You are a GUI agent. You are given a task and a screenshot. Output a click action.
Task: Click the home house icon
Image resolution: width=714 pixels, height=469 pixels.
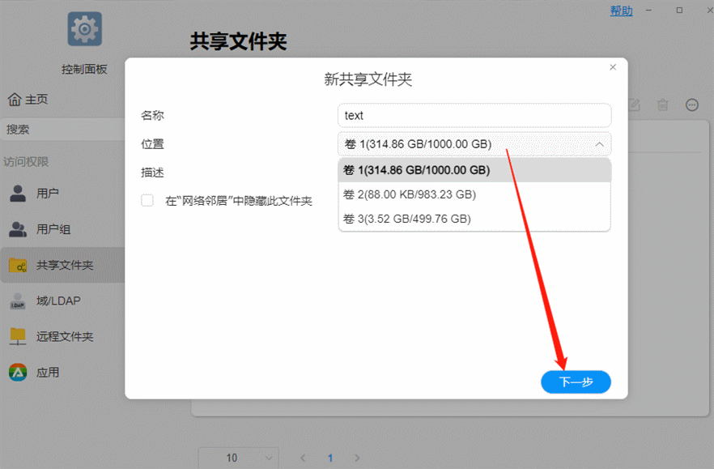(x=15, y=100)
